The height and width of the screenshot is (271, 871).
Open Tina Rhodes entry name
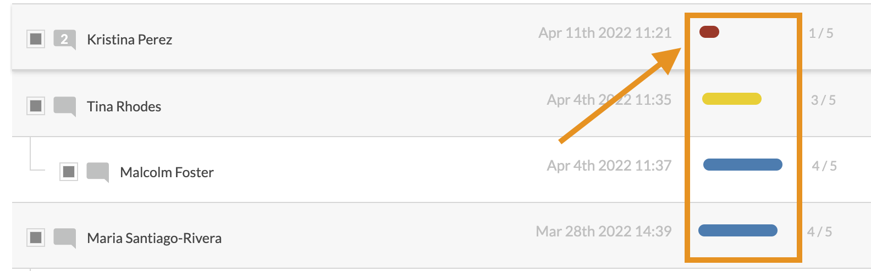(124, 106)
